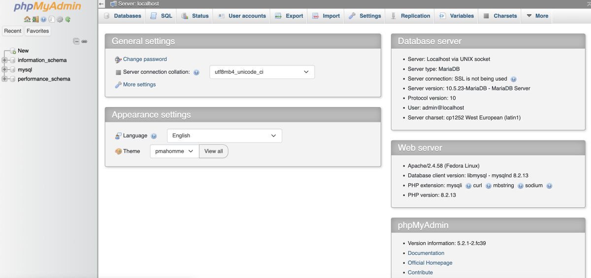Open navigation panel settings gear icon

[x=60, y=20]
